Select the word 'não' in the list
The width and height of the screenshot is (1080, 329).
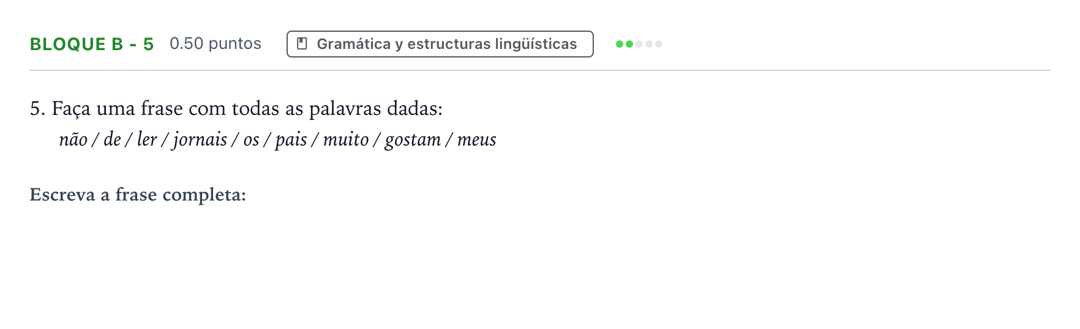point(73,139)
